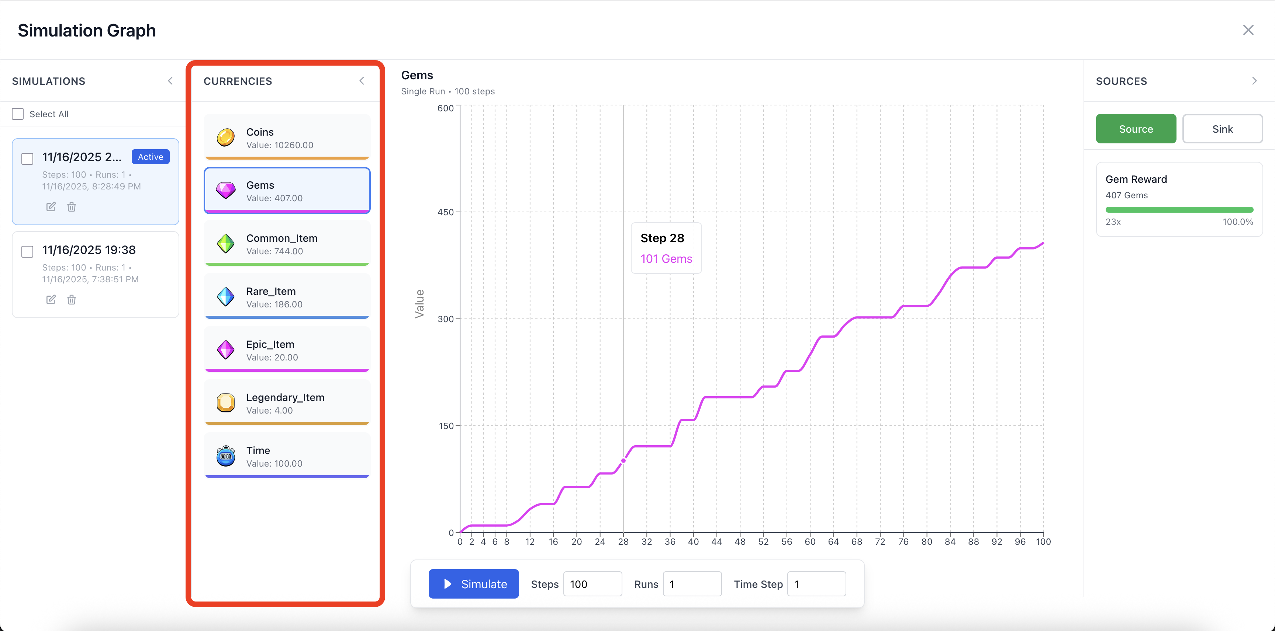
Task: Click the Legendary_Item icon
Action: pyautogui.click(x=226, y=402)
